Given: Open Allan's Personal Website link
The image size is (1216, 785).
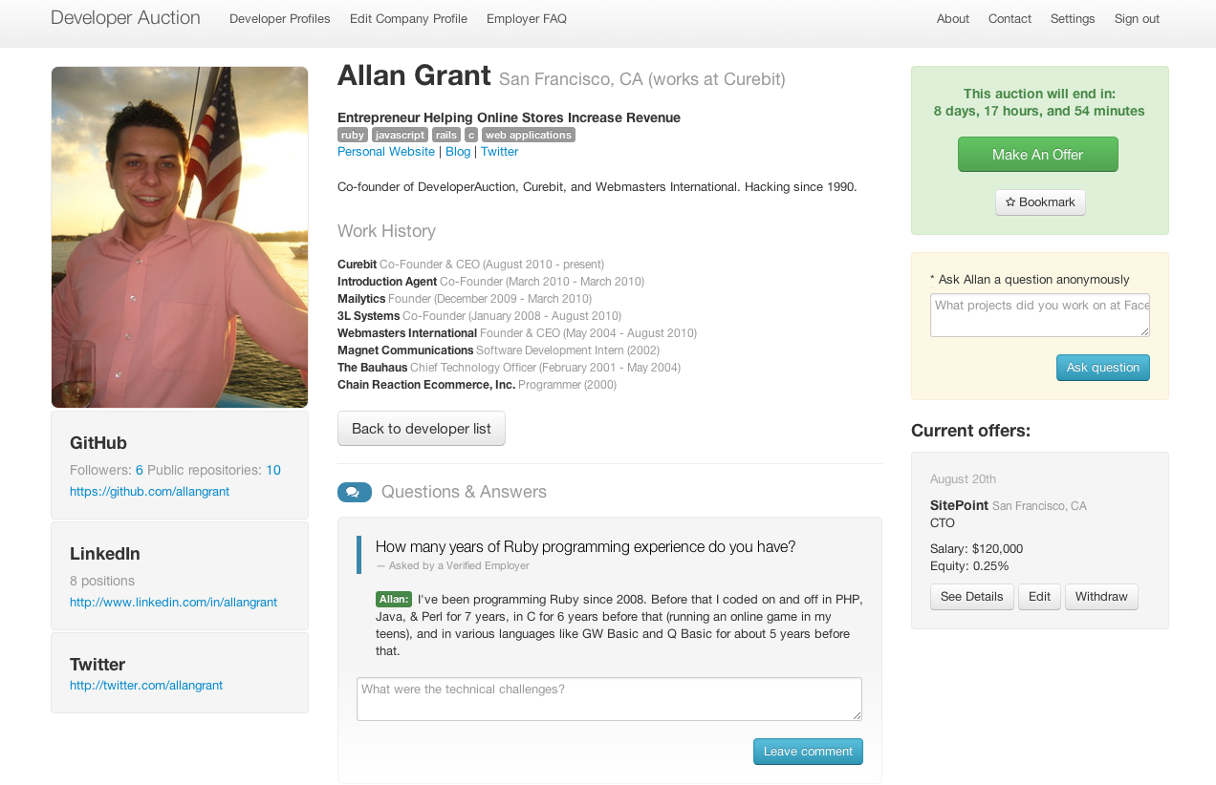Looking at the screenshot, I should [386, 152].
